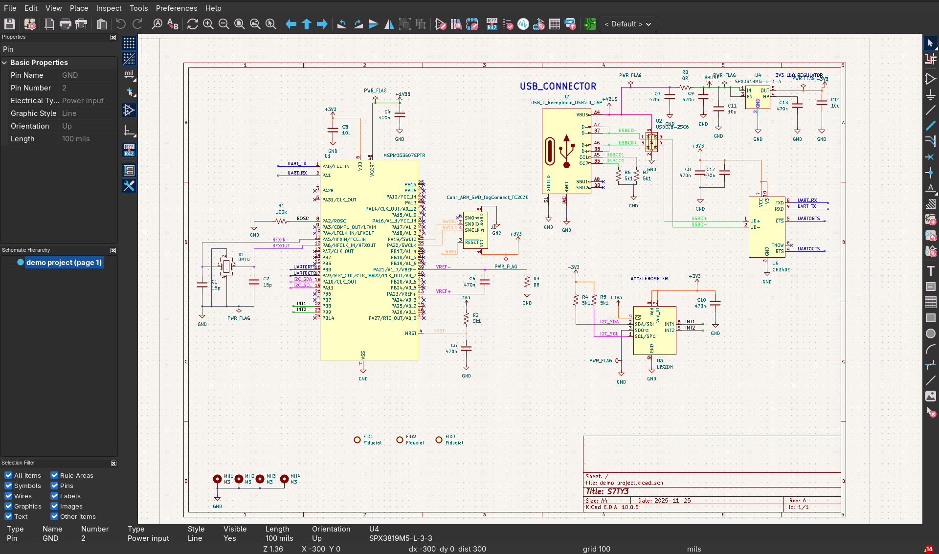Navigate up one sheet in hierarchy

pos(307,24)
